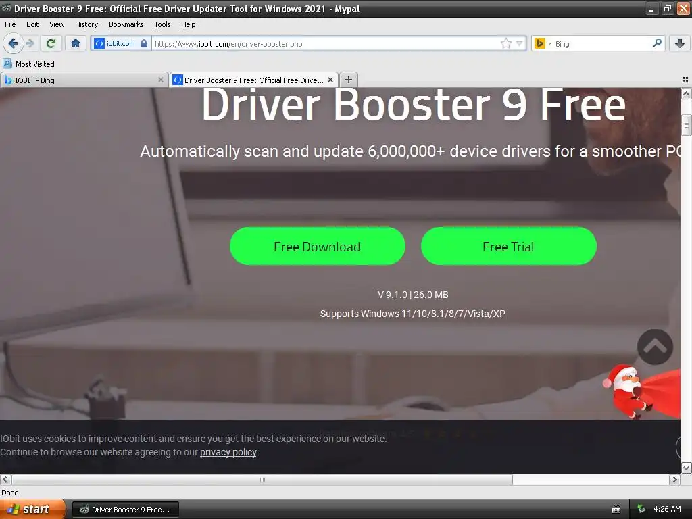This screenshot has width=692, height=519.
Task: Open the bookmark star dropdown arrow
Action: (520, 43)
